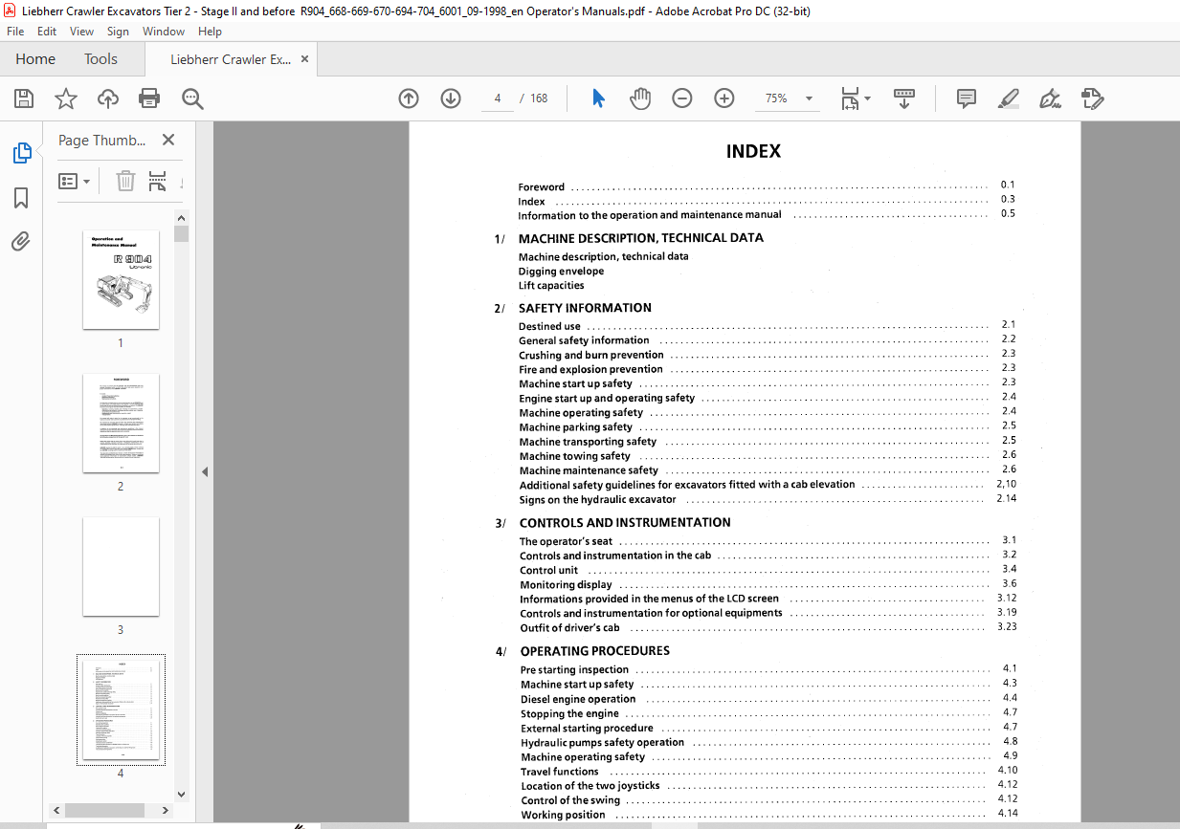This screenshot has width=1180, height=829.
Task: Click the 'Digging envelope' entry
Action: [x=562, y=272]
